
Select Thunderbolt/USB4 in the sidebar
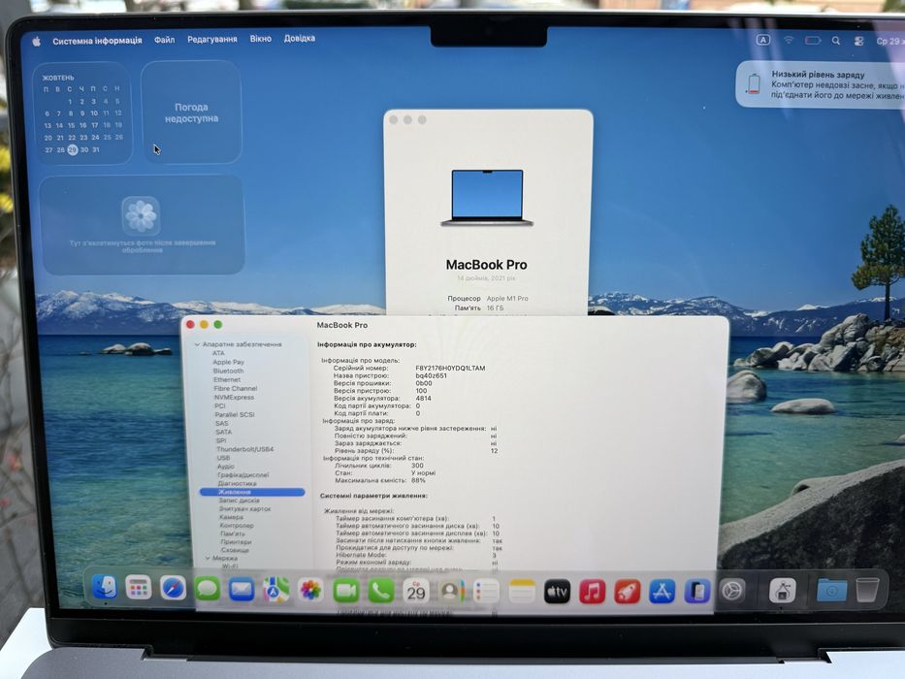[x=245, y=449]
